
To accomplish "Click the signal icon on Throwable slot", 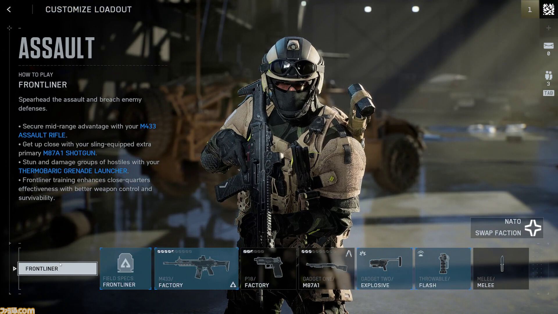I will click(421, 254).
